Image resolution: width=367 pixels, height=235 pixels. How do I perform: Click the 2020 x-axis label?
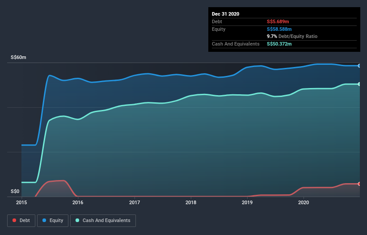point(304,202)
